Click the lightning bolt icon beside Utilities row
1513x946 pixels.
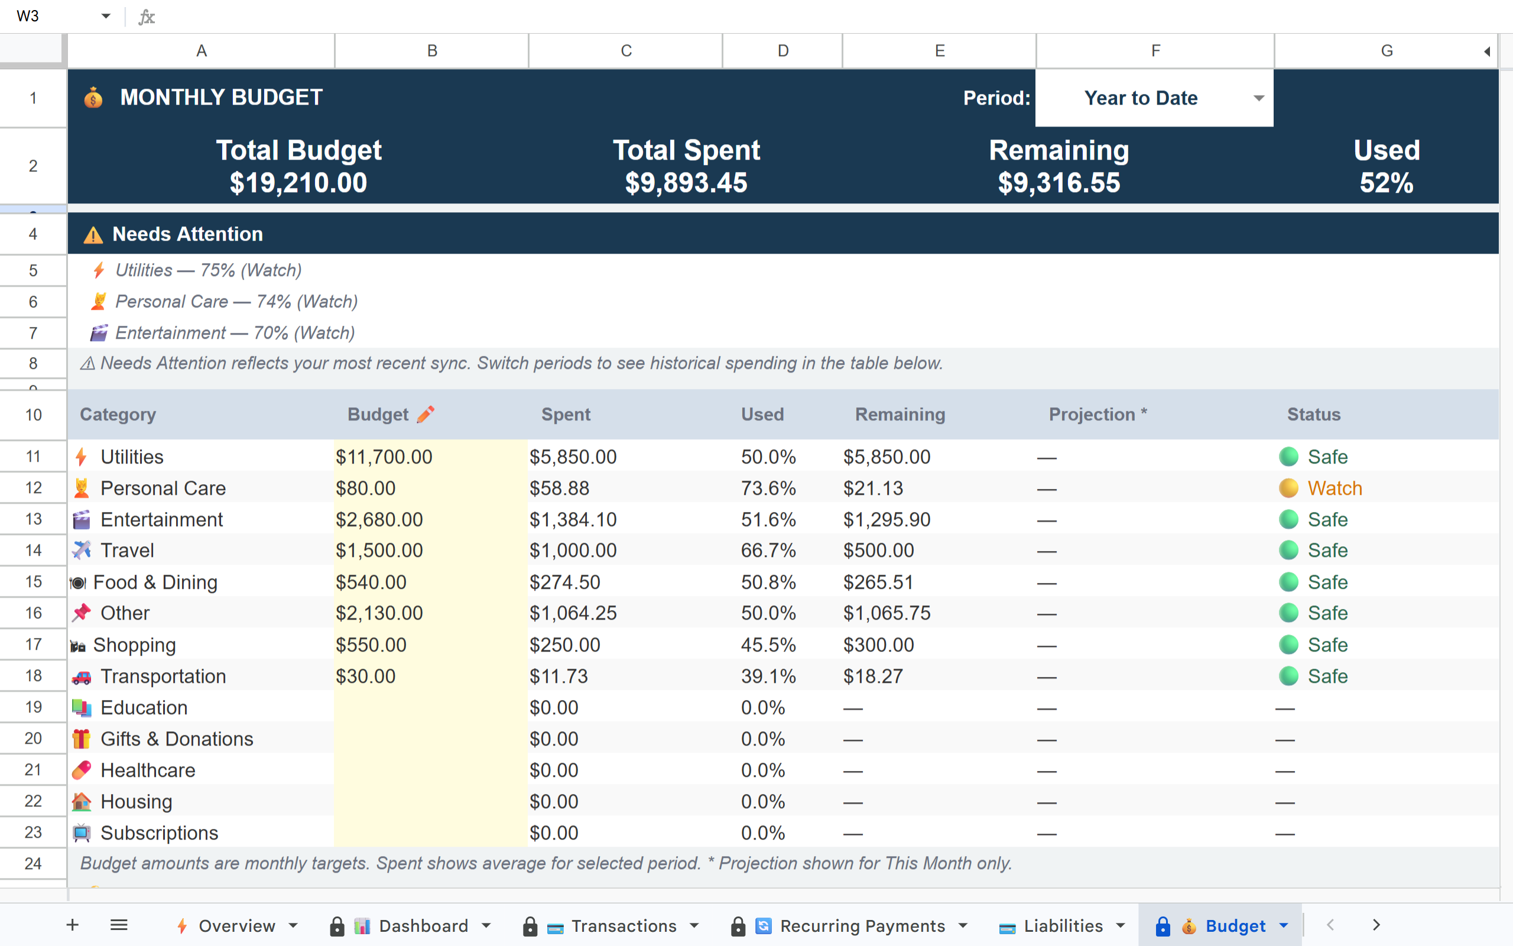click(x=80, y=456)
